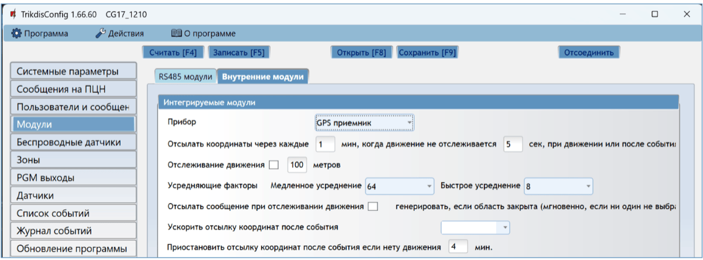Click the 100 метров distance input field
Screen dimensions: 703x260
coord(297,165)
